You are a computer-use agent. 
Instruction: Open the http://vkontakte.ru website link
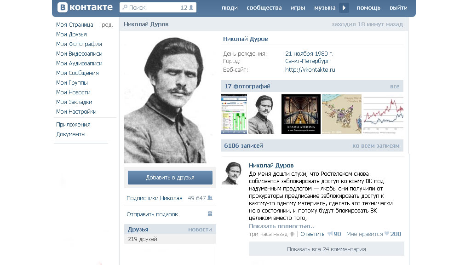click(310, 70)
